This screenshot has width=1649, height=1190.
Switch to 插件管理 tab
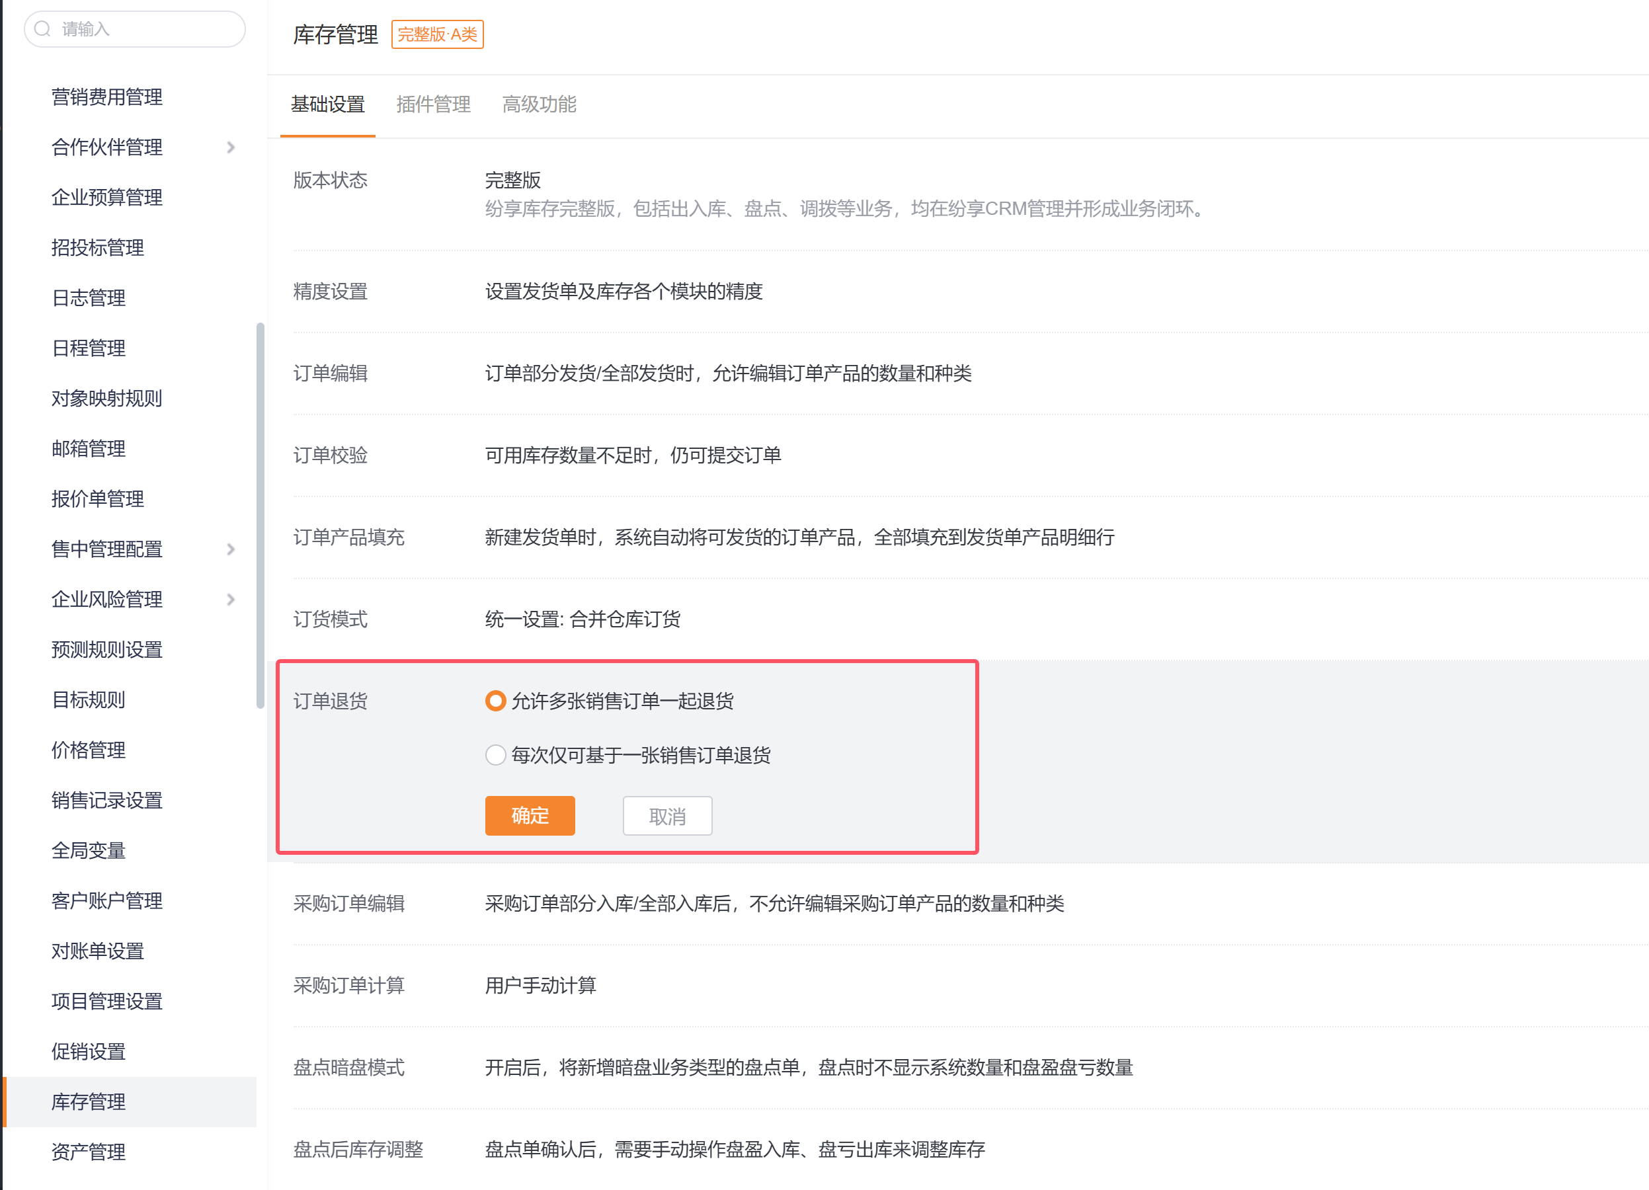tap(433, 104)
